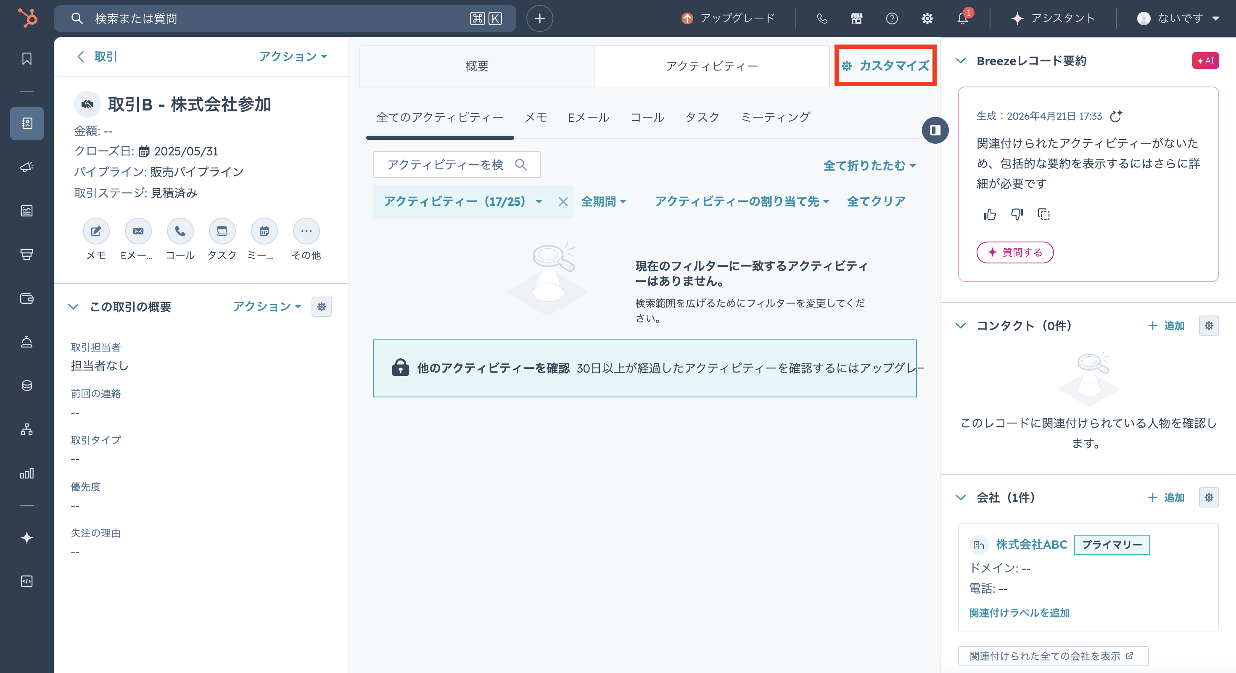Toggle the right sidebar collapse button
This screenshot has height=673, width=1236.
click(x=935, y=130)
